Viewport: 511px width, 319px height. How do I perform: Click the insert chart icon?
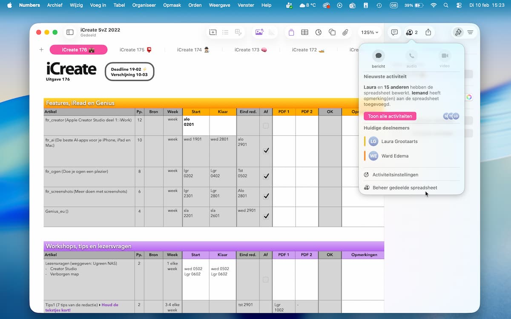click(x=319, y=32)
